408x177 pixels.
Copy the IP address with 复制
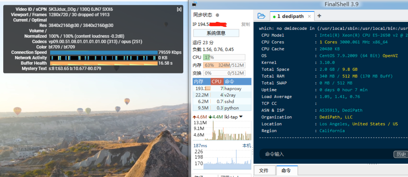(x=245, y=24)
